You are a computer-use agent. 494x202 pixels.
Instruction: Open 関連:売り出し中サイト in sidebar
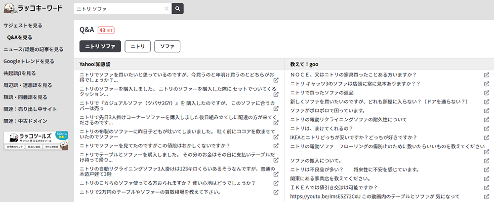coord(30,109)
